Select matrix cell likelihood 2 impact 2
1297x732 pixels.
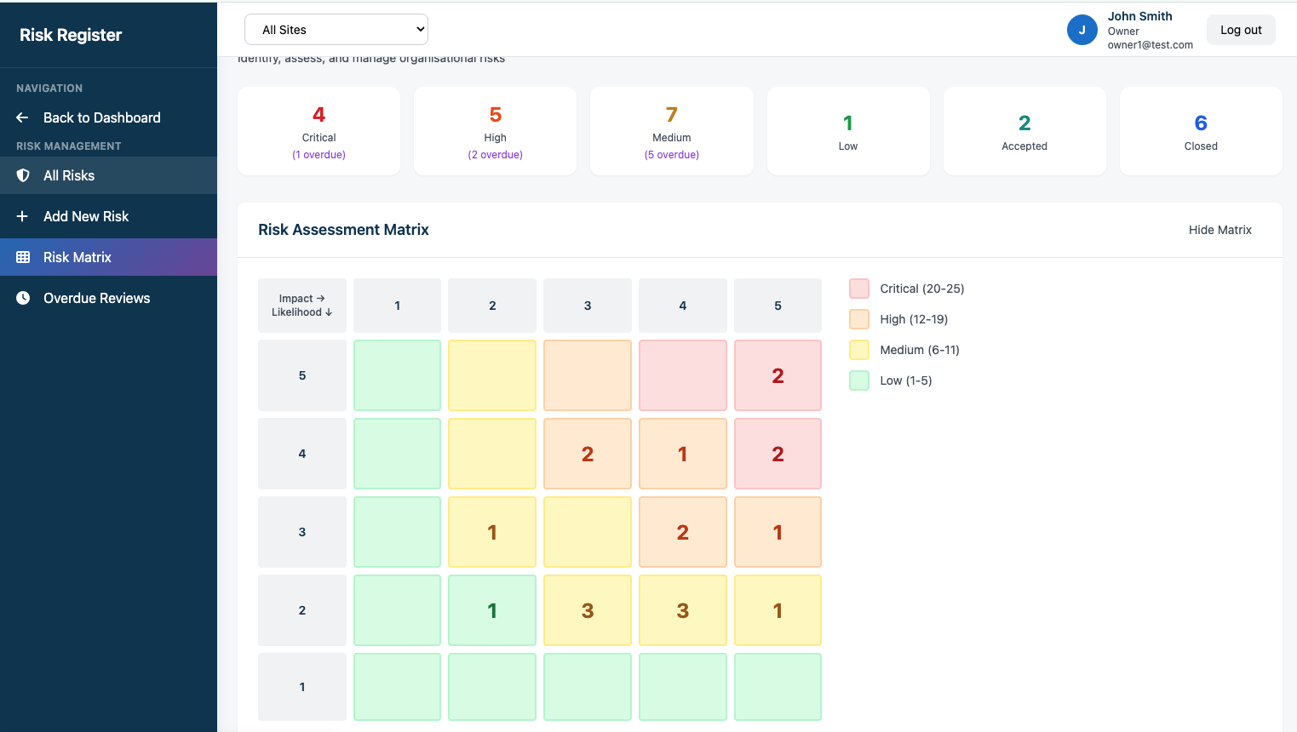(492, 610)
